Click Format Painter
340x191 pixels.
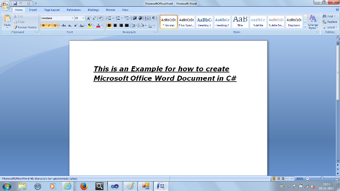click(x=25, y=27)
